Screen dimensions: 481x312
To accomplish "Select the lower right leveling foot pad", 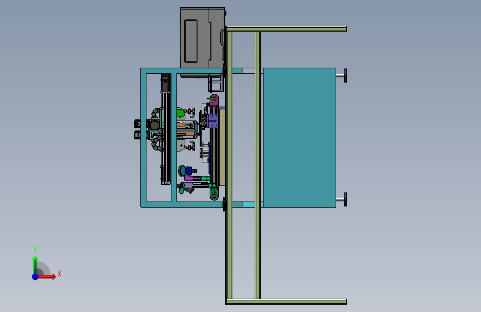I will pos(345,199).
